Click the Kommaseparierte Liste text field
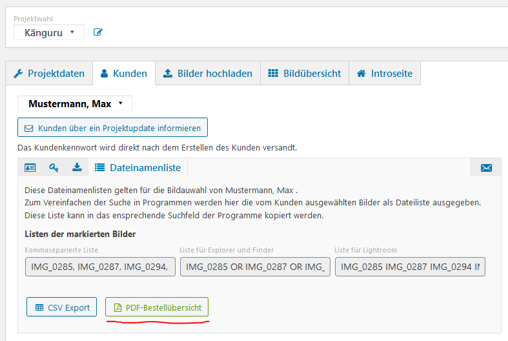 (x=100, y=267)
